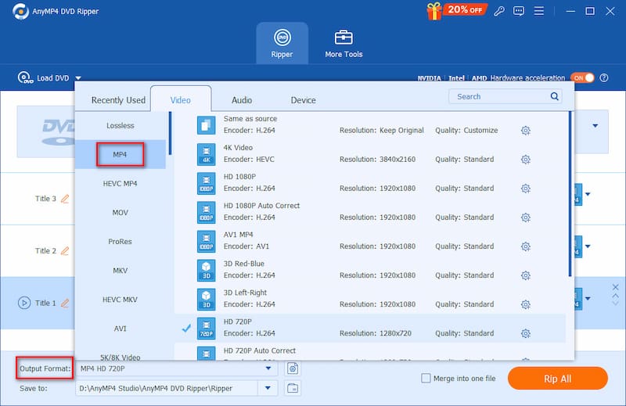Select ProRes format category
626x406 pixels.
[121, 242]
